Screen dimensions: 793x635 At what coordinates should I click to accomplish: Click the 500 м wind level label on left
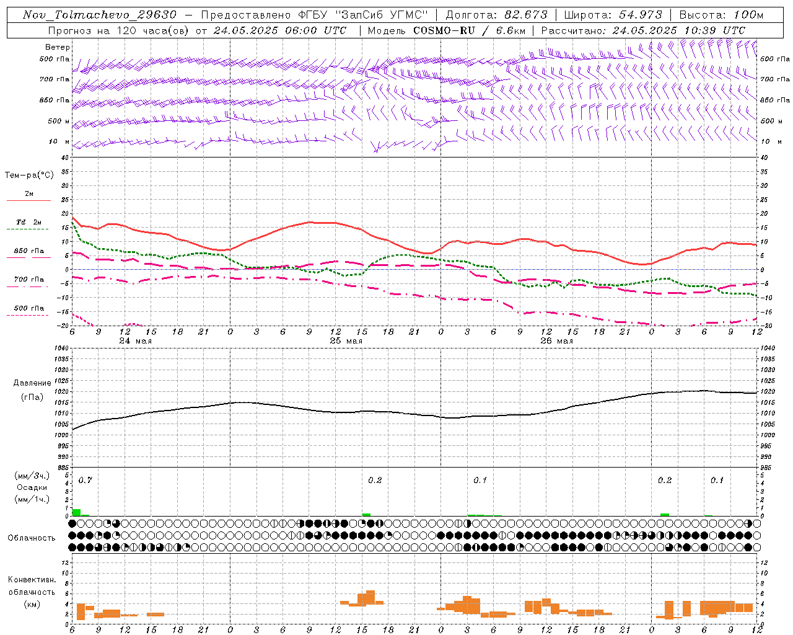(x=59, y=121)
